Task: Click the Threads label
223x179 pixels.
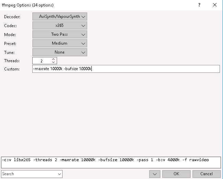Action: coord(12,61)
